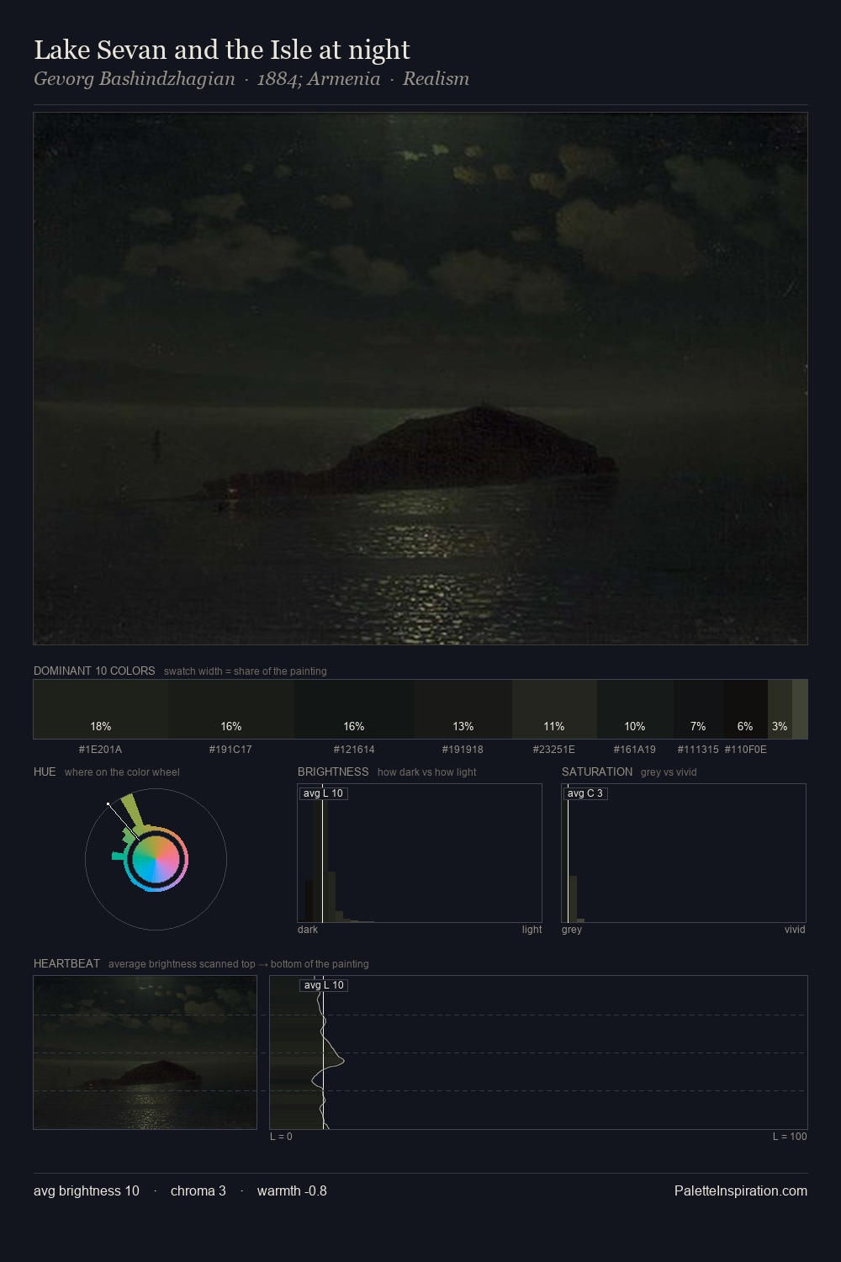Click 'swatch width = share of the painting' caption
This screenshot has height=1262, width=841.
coord(246,671)
